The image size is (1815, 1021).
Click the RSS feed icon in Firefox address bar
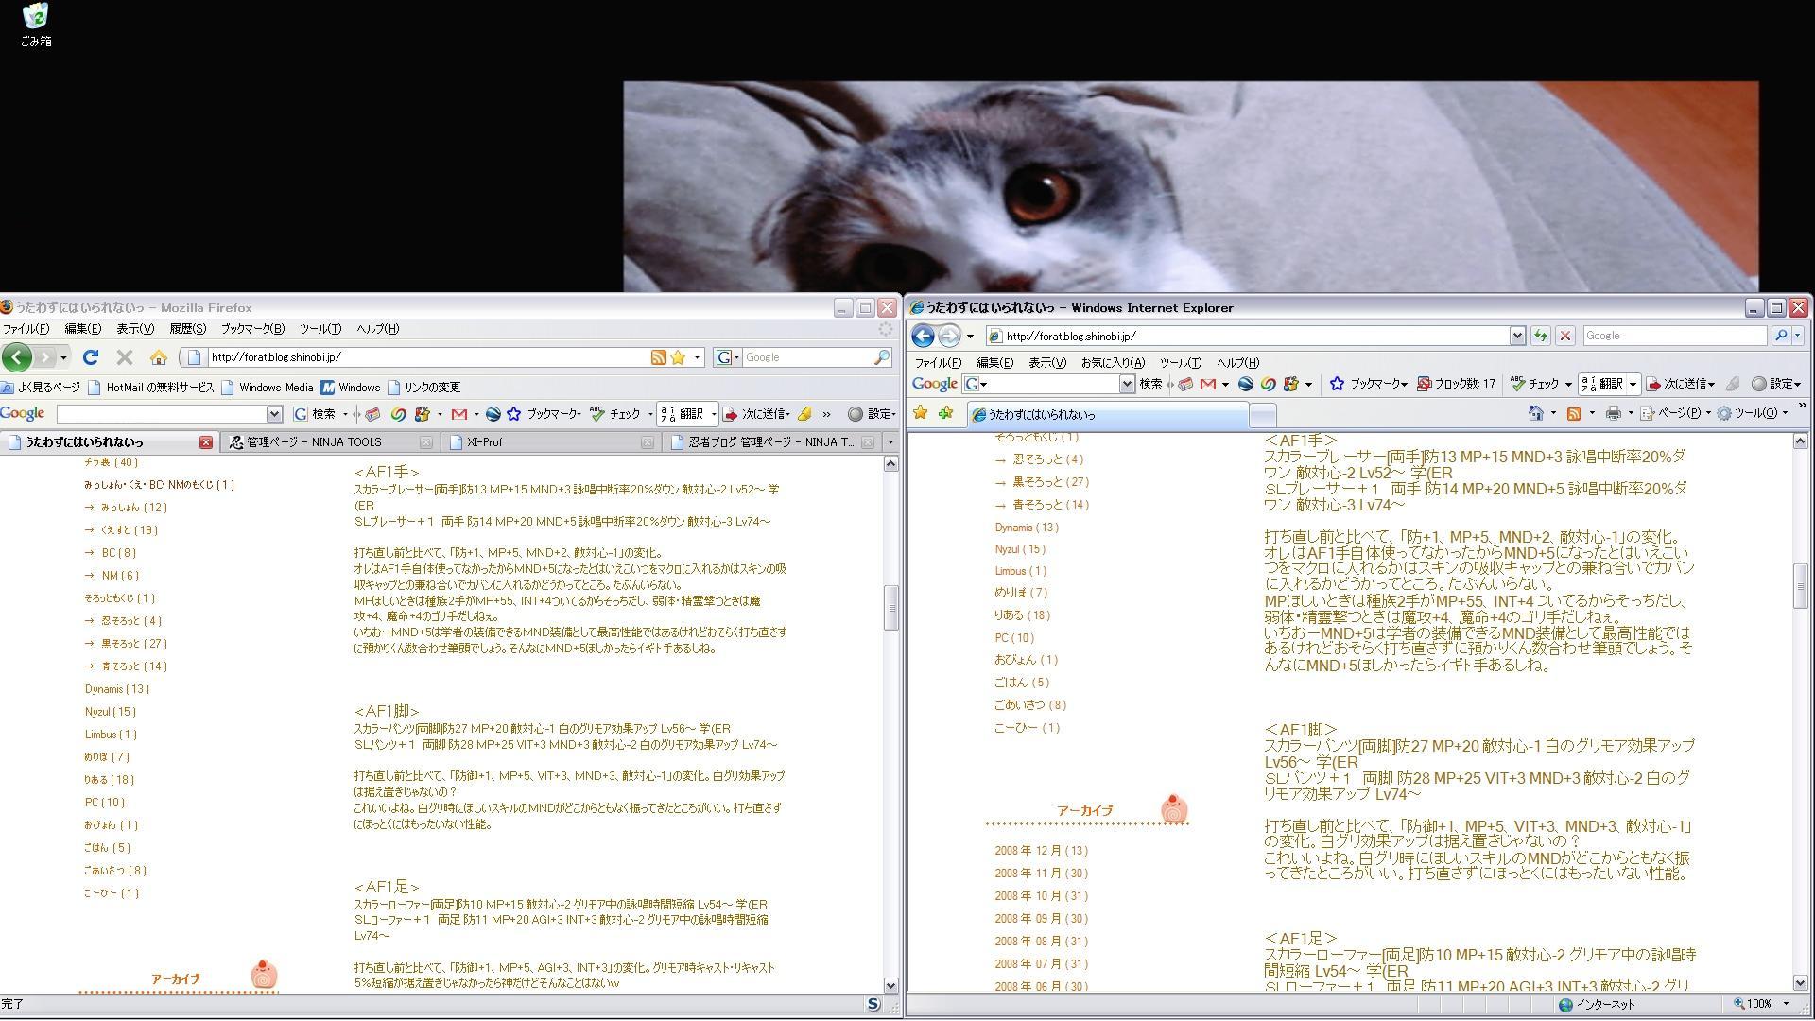(x=658, y=357)
